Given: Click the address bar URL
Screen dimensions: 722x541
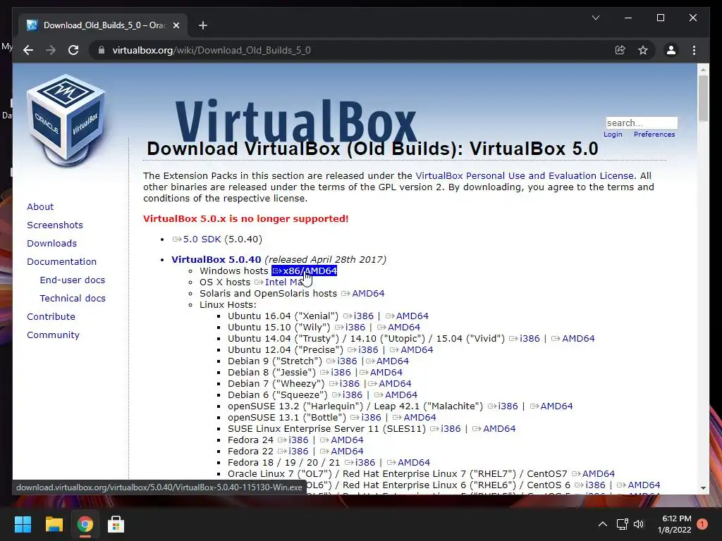Looking at the screenshot, I should tap(212, 50).
